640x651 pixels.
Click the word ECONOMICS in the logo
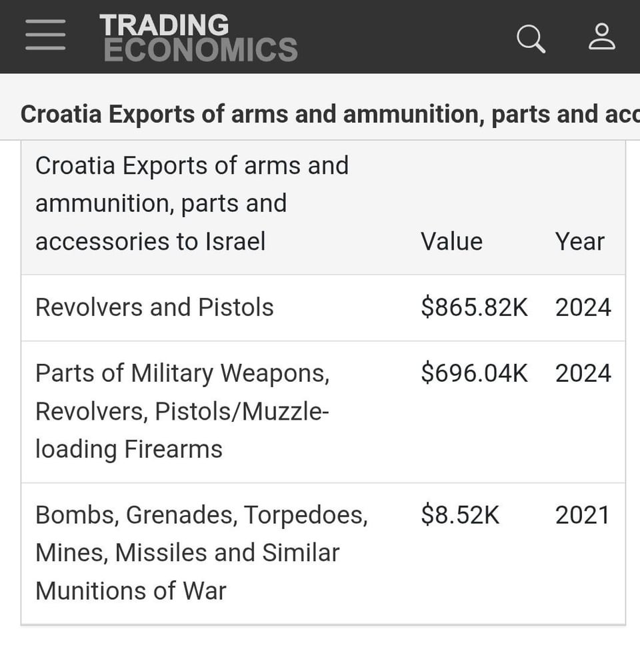[x=200, y=50]
